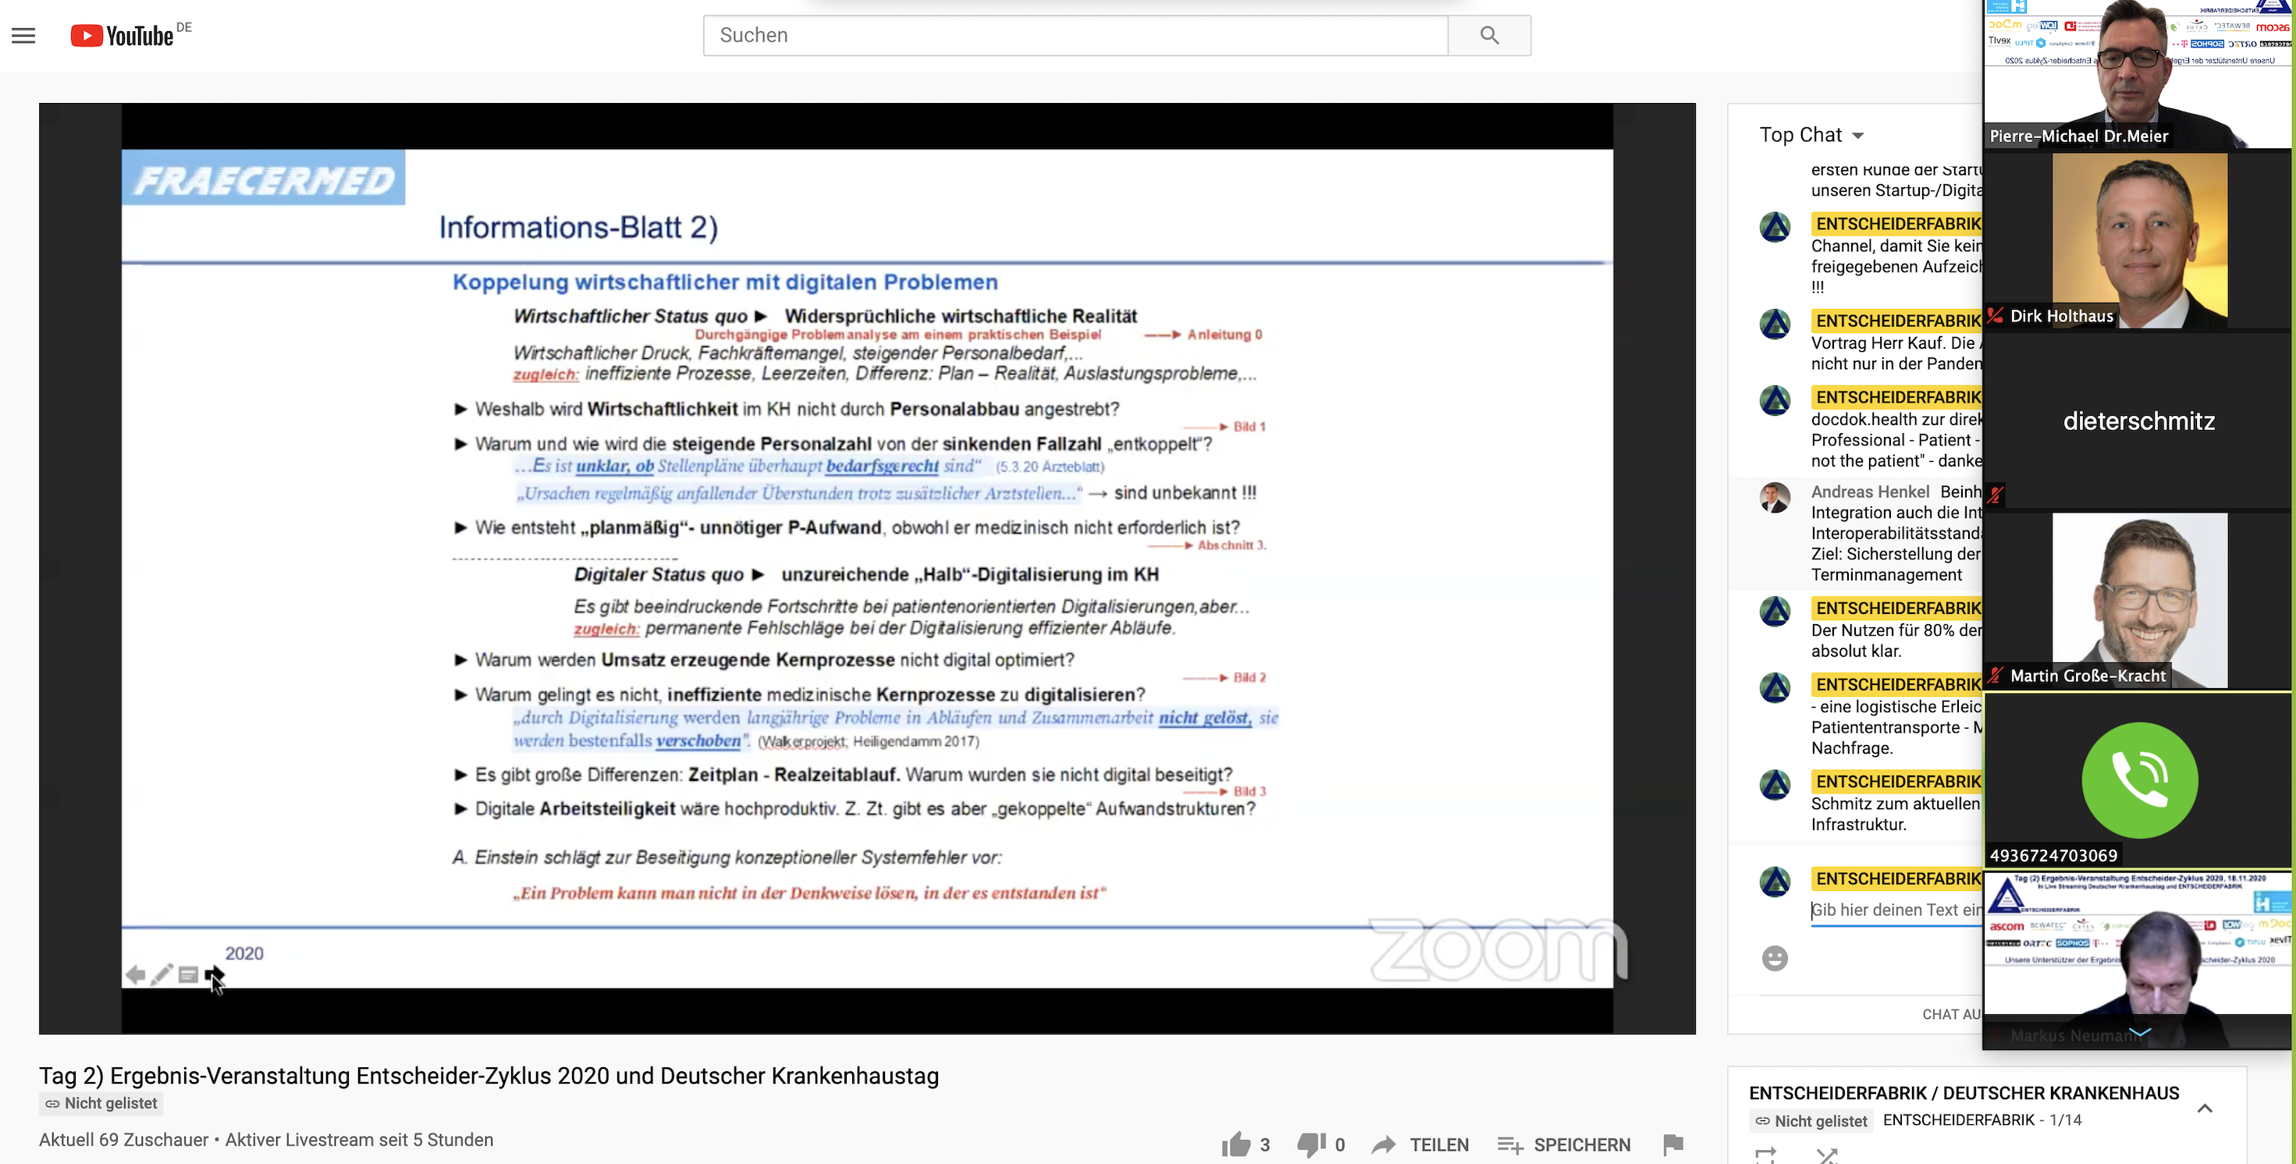This screenshot has width=2296, height=1164.
Task: Select the dieterschmitz participant tile
Action: click(x=2138, y=421)
